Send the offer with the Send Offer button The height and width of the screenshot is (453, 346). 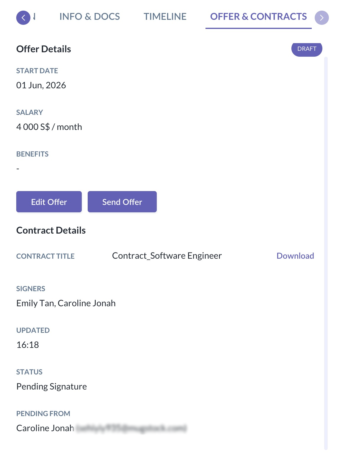point(122,202)
